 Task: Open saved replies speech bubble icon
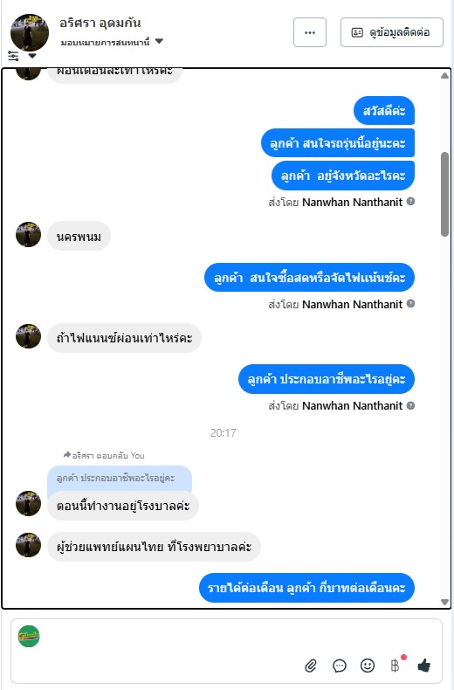[339, 666]
